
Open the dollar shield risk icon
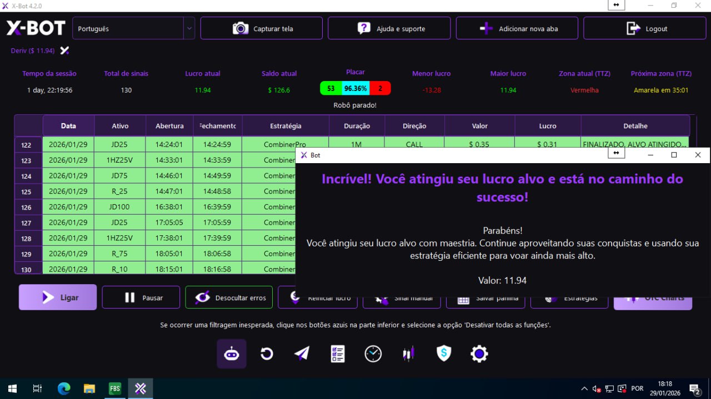point(444,353)
